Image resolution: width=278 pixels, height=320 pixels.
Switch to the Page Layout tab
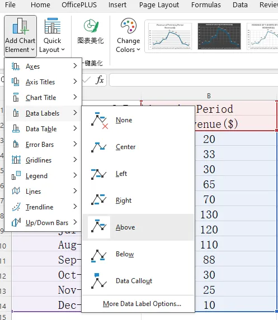coord(159,4)
